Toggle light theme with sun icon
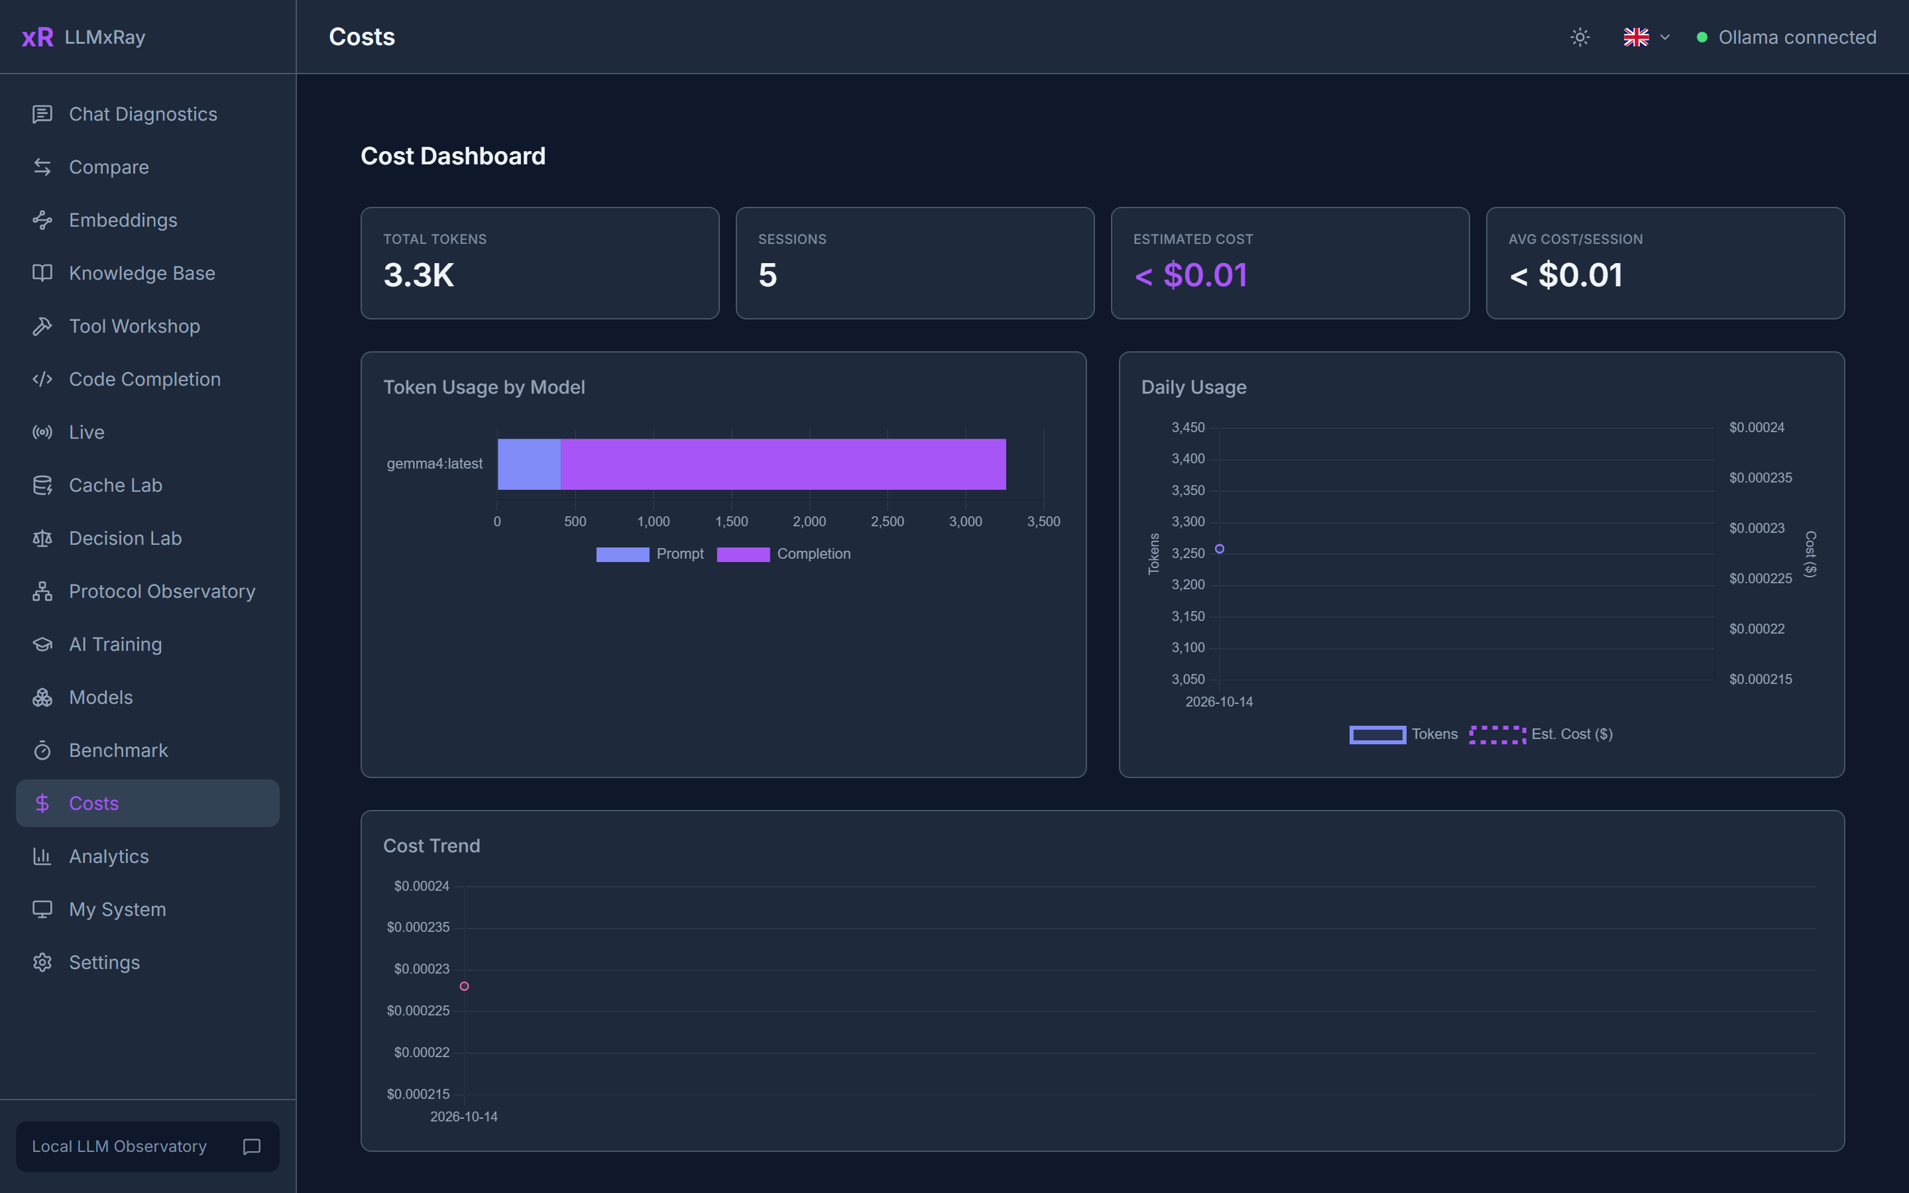 pyautogui.click(x=1580, y=37)
